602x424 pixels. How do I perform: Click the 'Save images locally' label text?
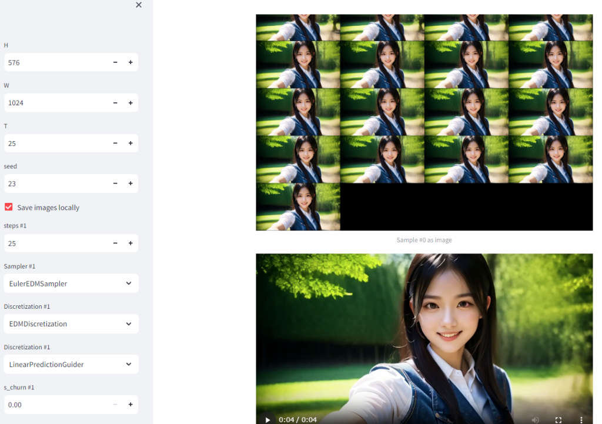tap(48, 208)
